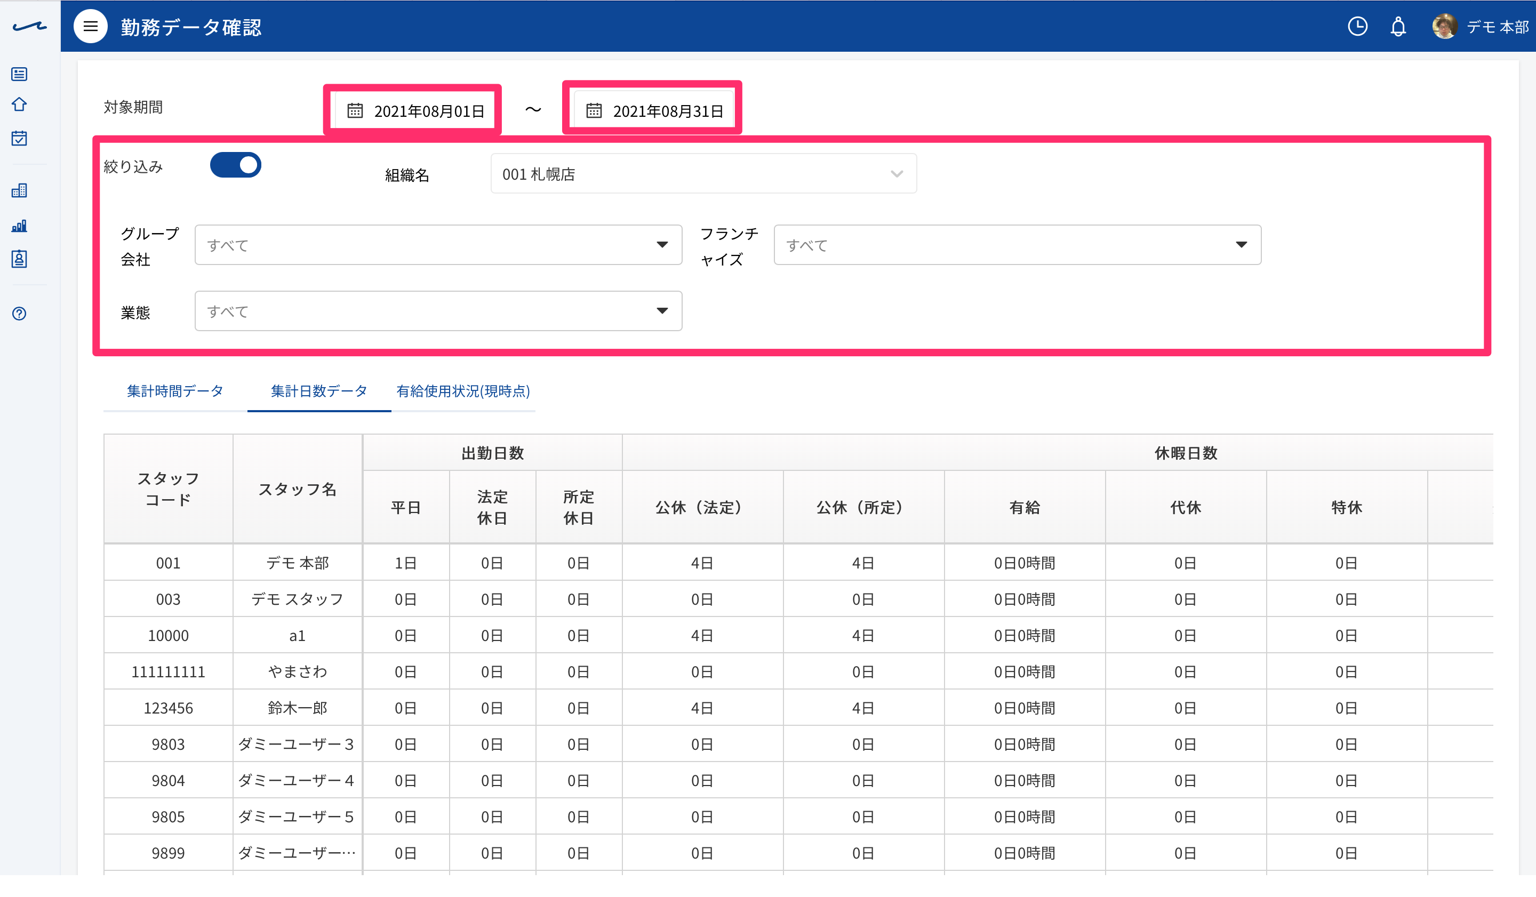Screen dimensions: 1536x897
Task: Open the 組織名 dropdown 001 札幌店
Action: 703,174
